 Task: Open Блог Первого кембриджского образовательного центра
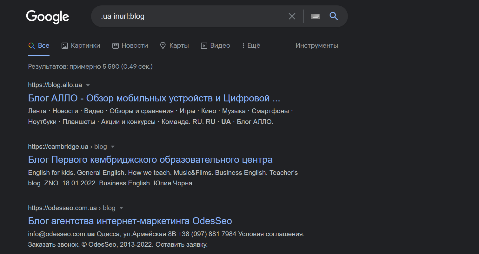coord(150,159)
